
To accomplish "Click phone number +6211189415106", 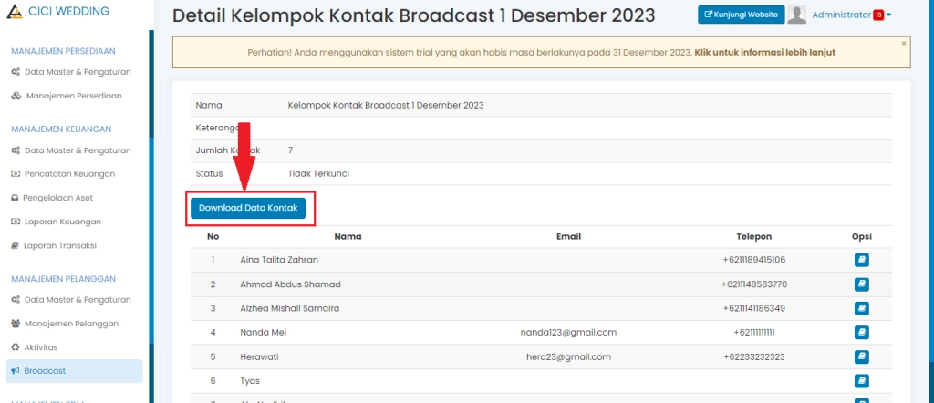I will pos(754,260).
